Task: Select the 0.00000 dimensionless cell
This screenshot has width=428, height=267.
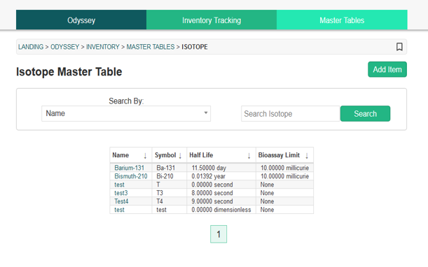Action: (221, 210)
